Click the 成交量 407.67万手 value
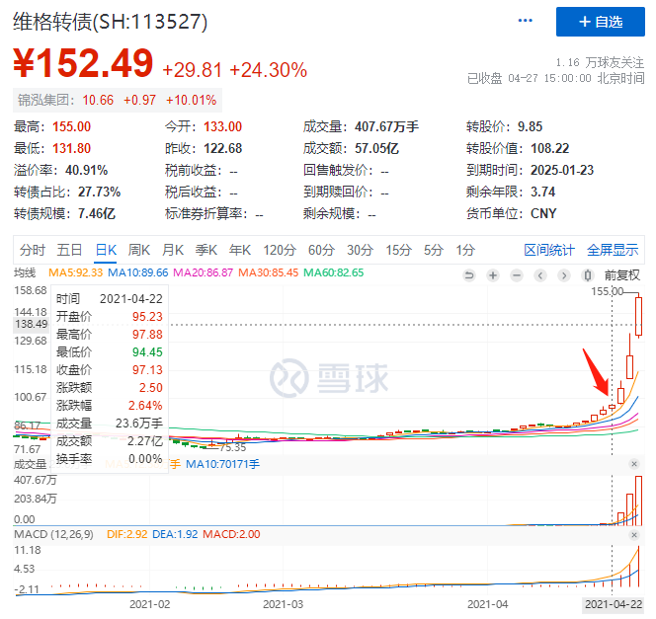This screenshot has width=656, height=619. [x=386, y=126]
